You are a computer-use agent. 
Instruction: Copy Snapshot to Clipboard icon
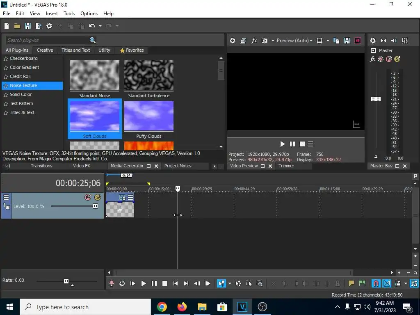click(336, 41)
